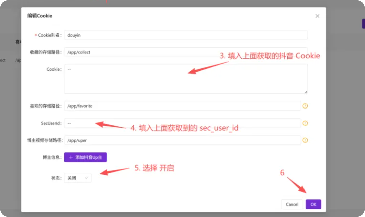Click the Cancel button

pos(292,204)
